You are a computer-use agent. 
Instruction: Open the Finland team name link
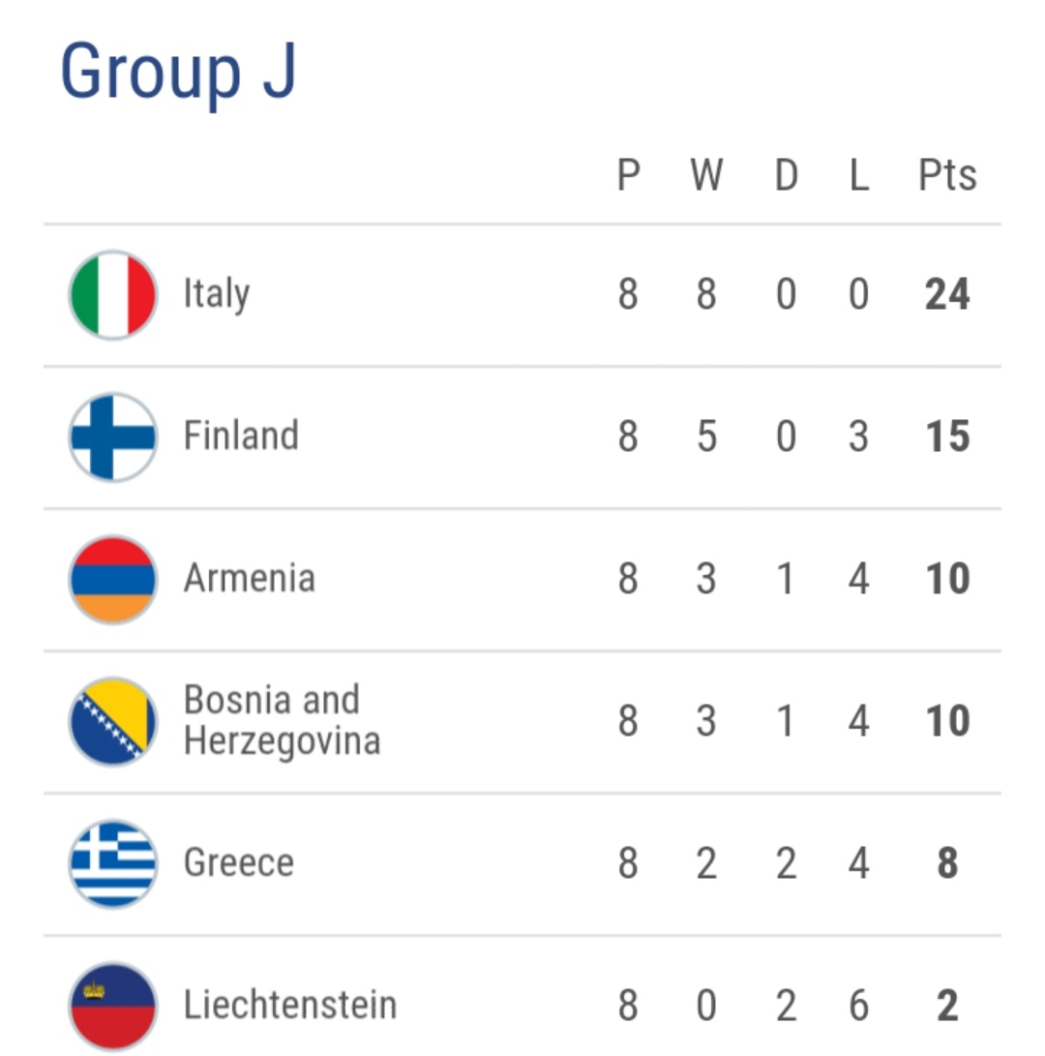tap(241, 437)
